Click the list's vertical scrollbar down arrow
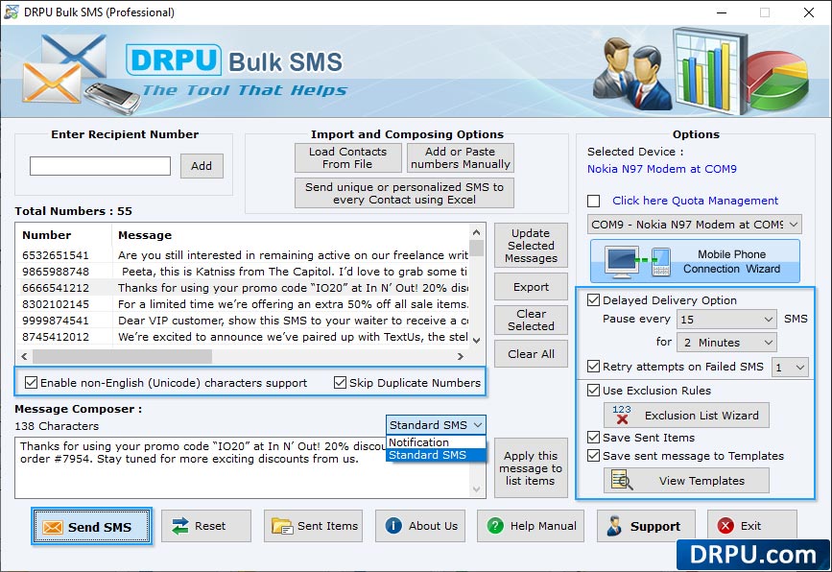 [477, 340]
